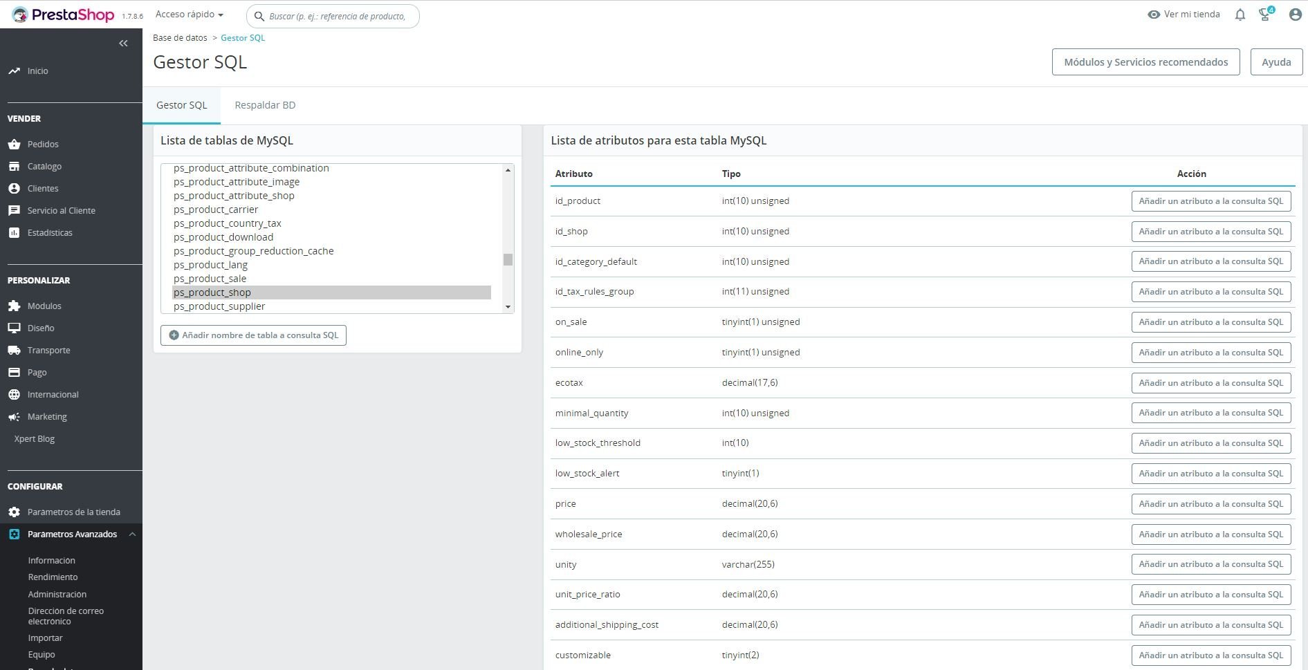
Task: Select ps_product_supplier in the table list
Action: [x=331, y=306]
